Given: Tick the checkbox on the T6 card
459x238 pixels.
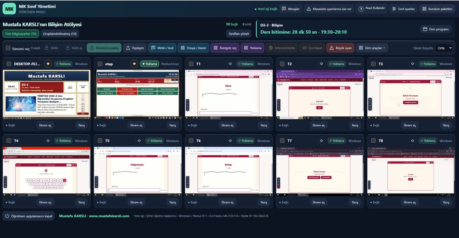Looking at the screenshot, I should pyautogui.click(x=191, y=141).
